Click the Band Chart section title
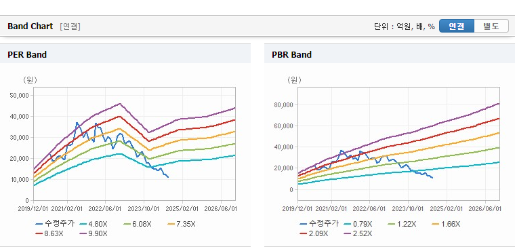515x247 pixels. pyautogui.click(x=30, y=26)
